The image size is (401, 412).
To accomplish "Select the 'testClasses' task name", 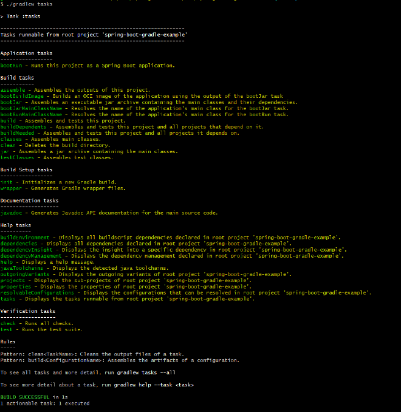I will point(17,157).
